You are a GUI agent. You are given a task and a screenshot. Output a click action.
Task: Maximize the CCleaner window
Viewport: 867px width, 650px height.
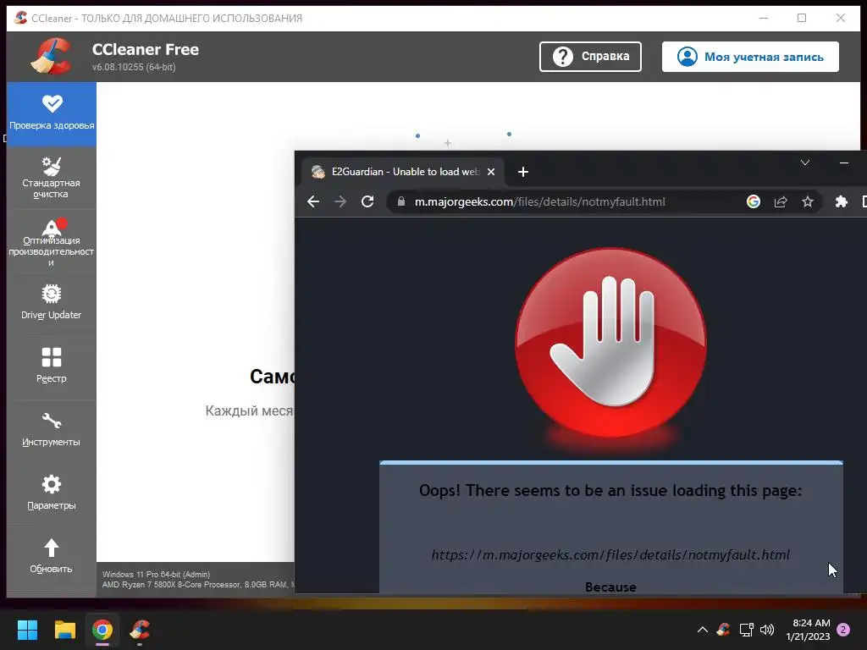(802, 19)
